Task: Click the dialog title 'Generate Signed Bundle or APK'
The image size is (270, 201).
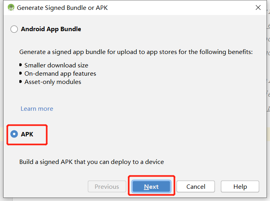Action: pos(62,7)
